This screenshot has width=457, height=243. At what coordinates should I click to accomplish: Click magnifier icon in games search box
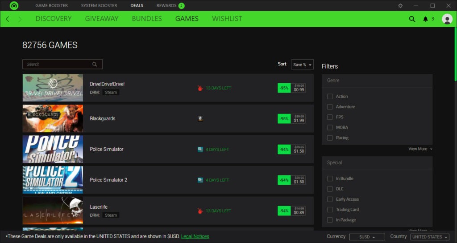[95, 64]
